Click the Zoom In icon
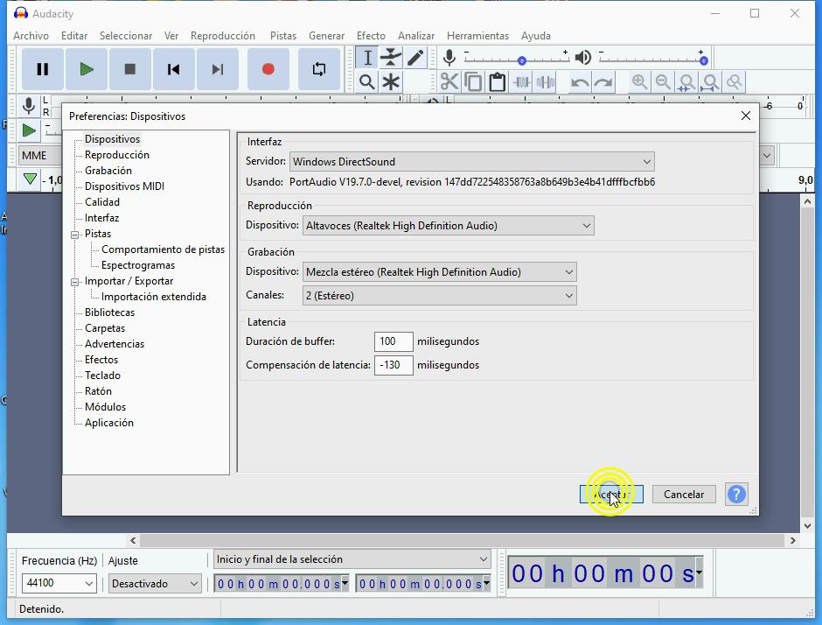The height and width of the screenshot is (625, 822). pyautogui.click(x=639, y=82)
